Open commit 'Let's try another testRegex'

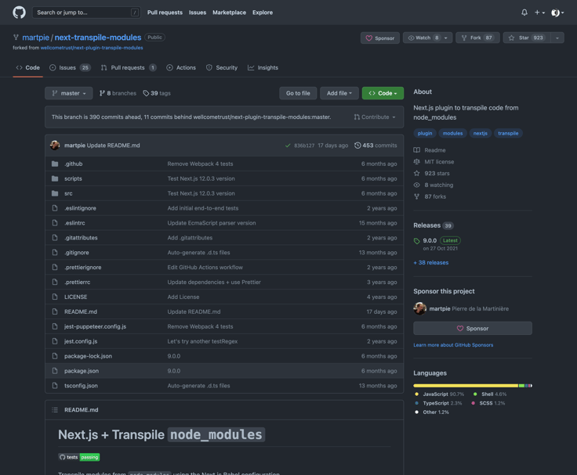[x=202, y=341]
